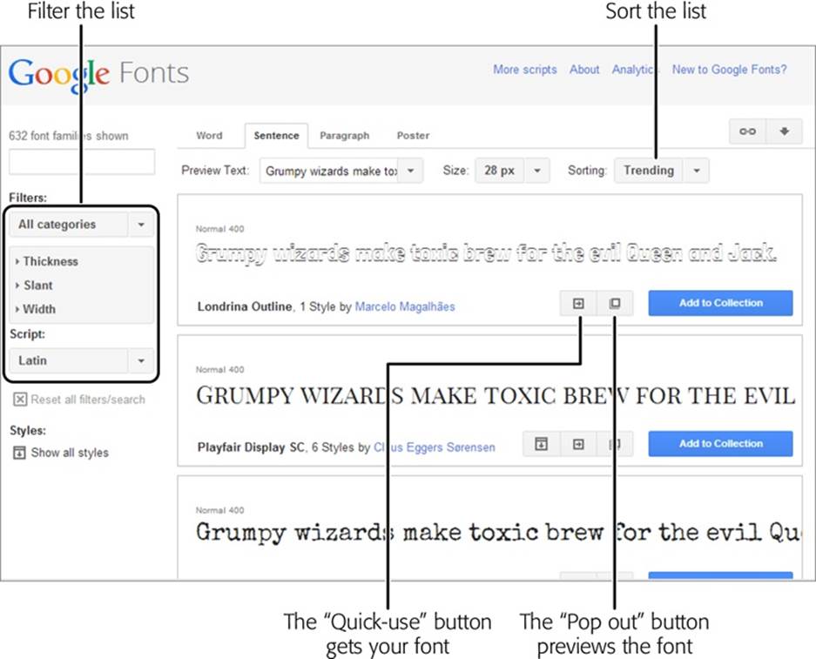Screen dimensions: 816x659
Task: Click the Londrina Outline preview sentence
Action: tap(486, 254)
